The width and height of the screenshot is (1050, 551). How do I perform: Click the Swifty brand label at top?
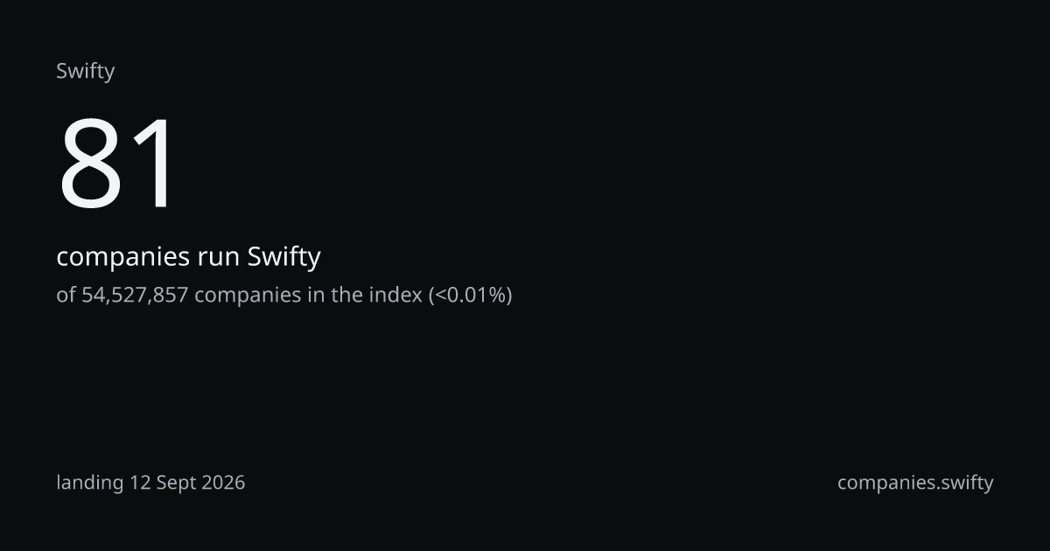pyautogui.click(x=85, y=72)
